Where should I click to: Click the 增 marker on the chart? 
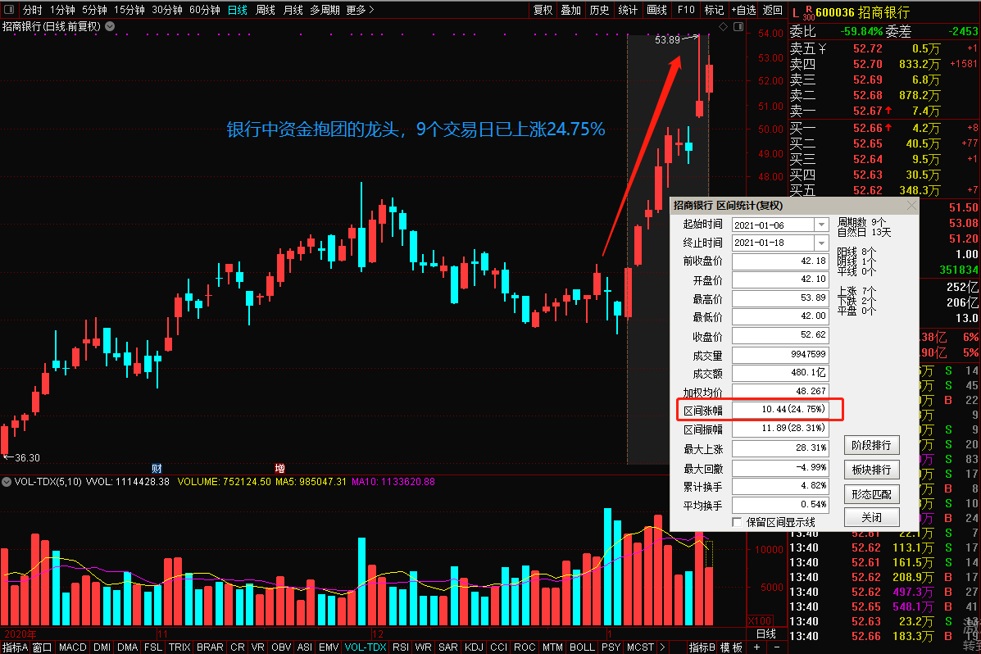[x=279, y=468]
